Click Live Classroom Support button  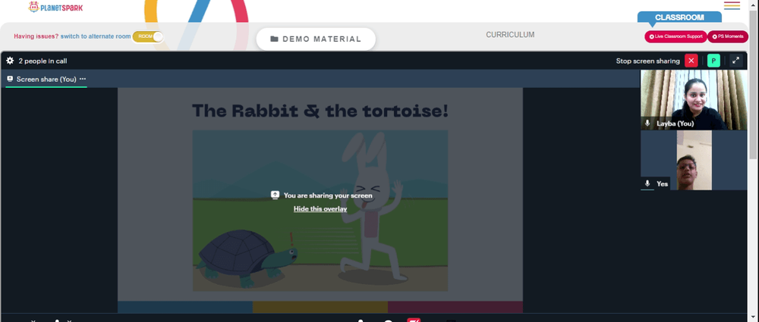[x=676, y=36]
